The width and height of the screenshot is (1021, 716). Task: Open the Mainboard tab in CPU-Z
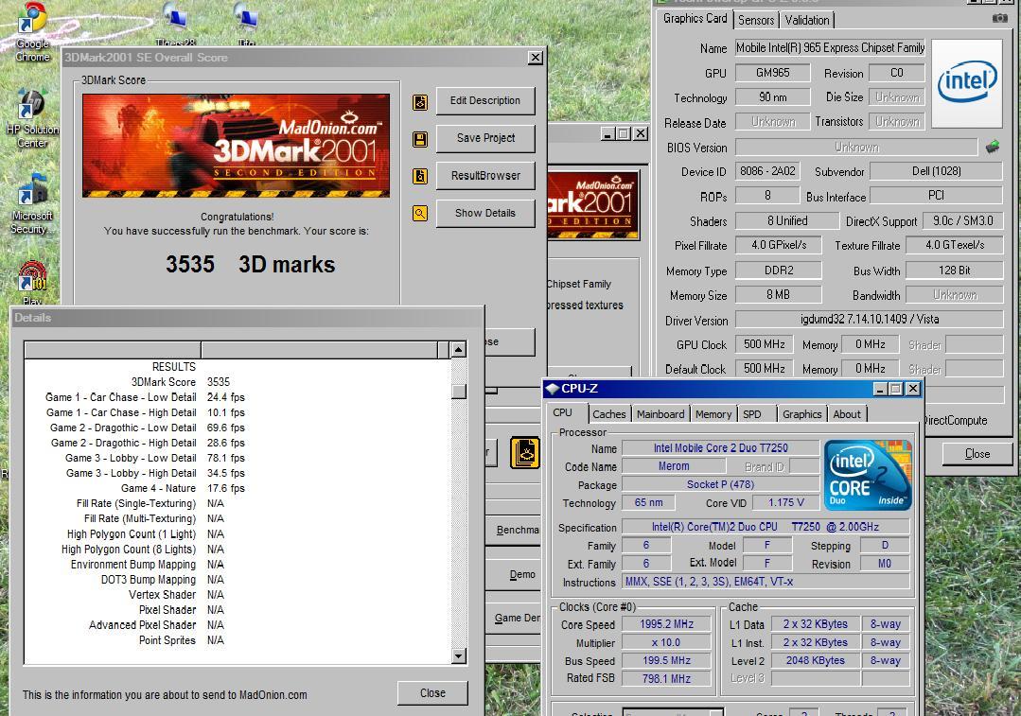pos(660,414)
